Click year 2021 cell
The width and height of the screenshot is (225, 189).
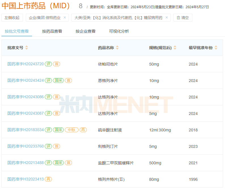tap(193, 163)
